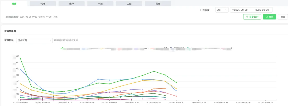Image resolution: width=288 pixels, height=106 pixels.
Task: Open the 现金花费 metric dropdown
Action: coord(34,40)
